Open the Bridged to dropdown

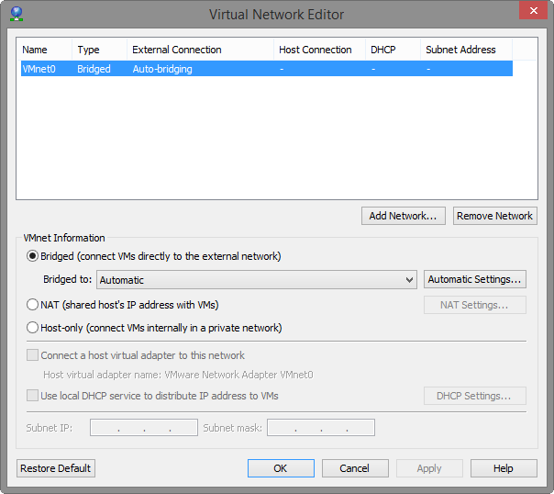(257, 280)
